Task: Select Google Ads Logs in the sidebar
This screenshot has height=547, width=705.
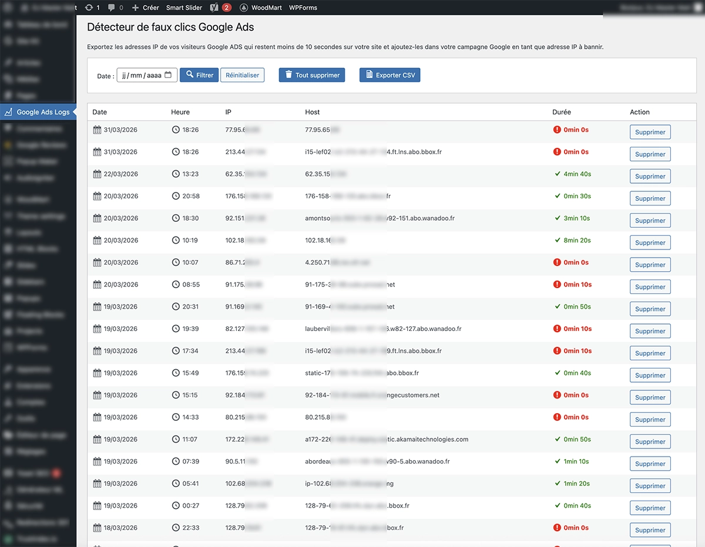Action: click(38, 112)
